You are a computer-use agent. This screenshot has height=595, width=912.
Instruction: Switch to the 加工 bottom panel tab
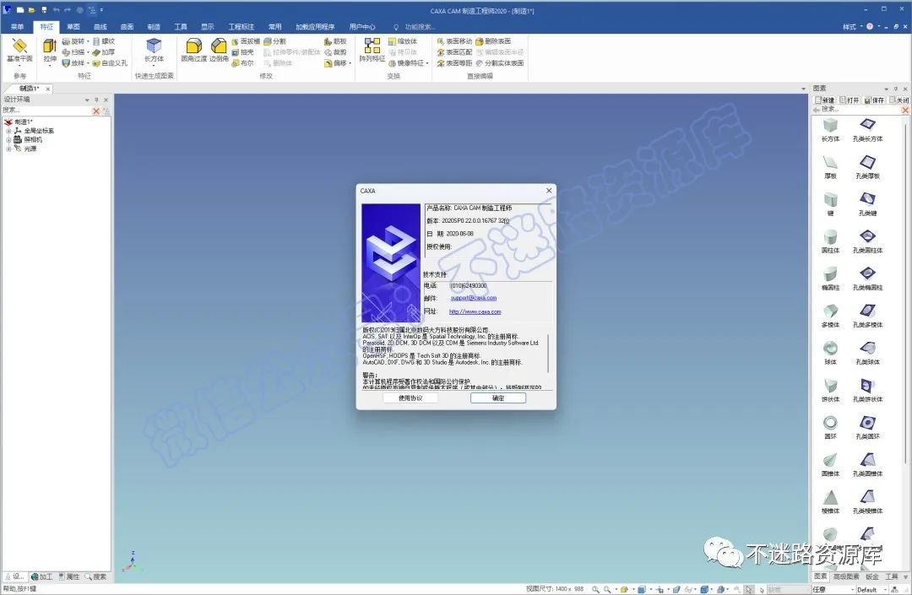pos(42,576)
